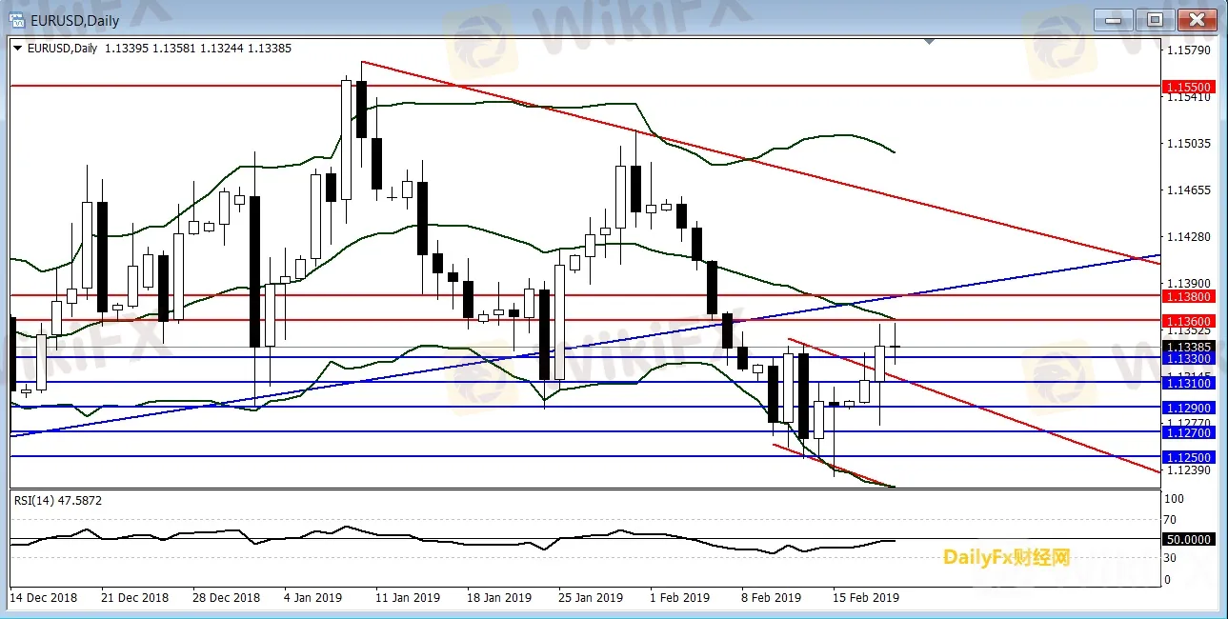This screenshot has height=619, width=1228.
Task: Close the EURUSD,Daily chart window
Action: click(1198, 19)
